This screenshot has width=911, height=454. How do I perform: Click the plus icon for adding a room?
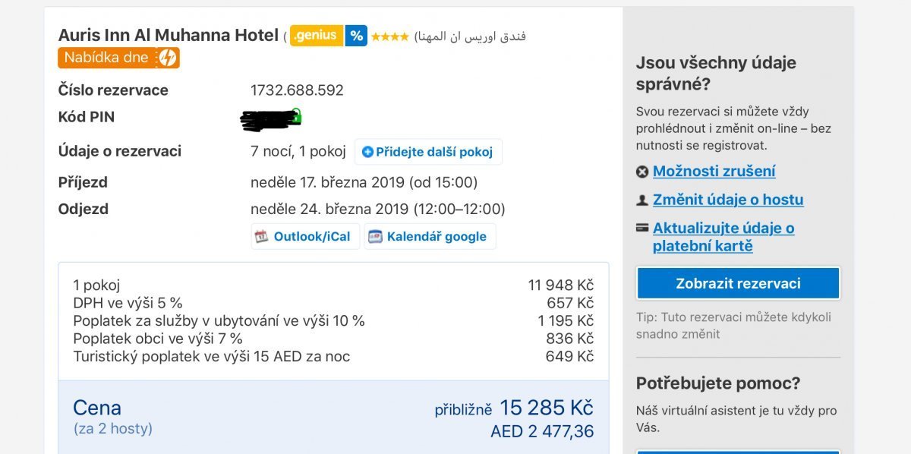(x=367, y=152)
